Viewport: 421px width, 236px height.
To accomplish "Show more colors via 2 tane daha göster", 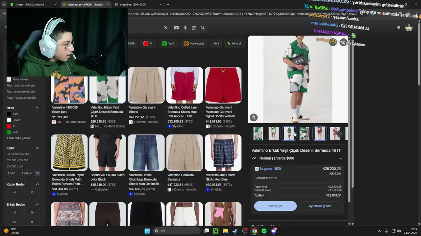I will pyautogui.click(x=18, y=138).
